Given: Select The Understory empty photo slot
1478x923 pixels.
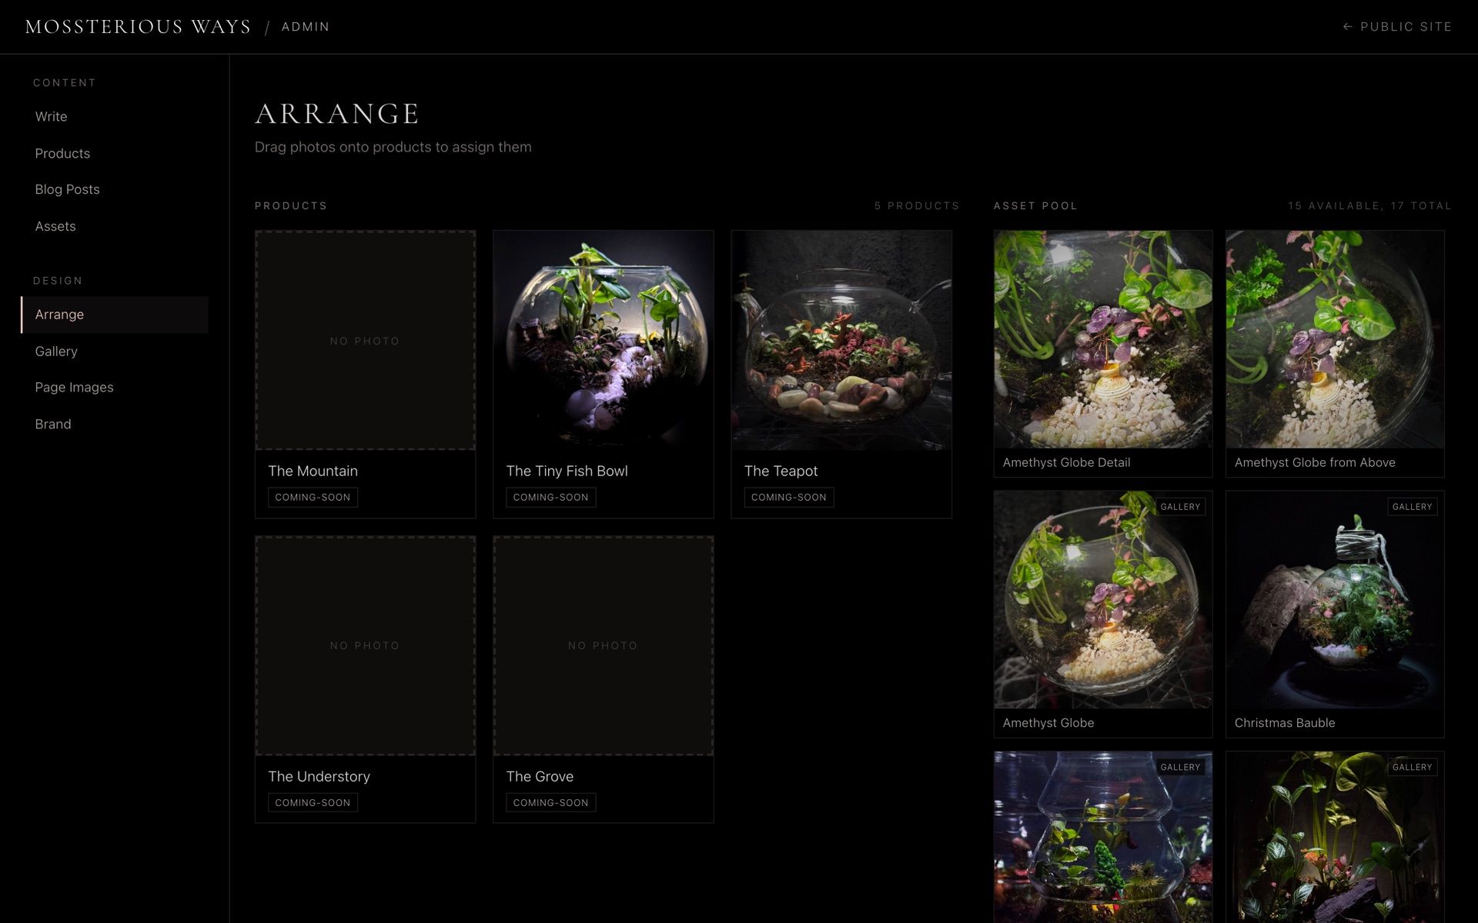Looking at the screenshot, I should pos(365,645).
